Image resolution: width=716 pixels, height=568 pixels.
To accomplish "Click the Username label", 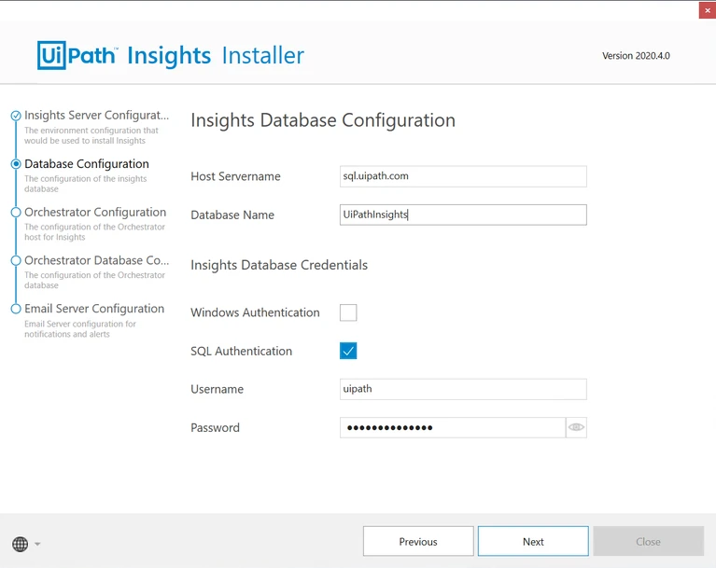I will point(217,389).
